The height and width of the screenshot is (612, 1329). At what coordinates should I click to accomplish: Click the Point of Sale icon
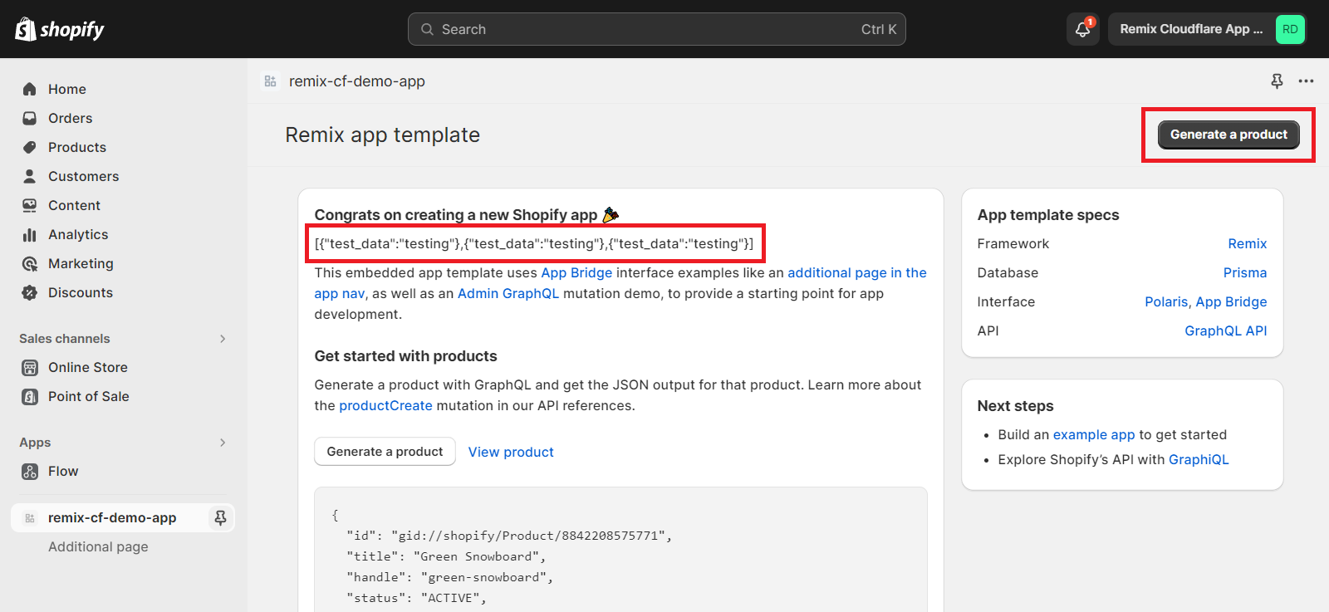[30, 396]
